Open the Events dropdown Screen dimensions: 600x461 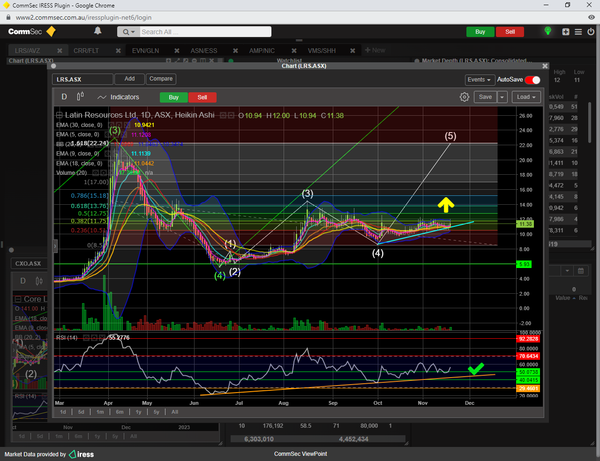tap(479, 80)
